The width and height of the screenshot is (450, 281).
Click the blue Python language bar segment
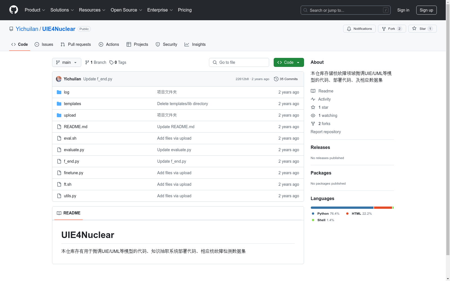[x=342, y=208]
